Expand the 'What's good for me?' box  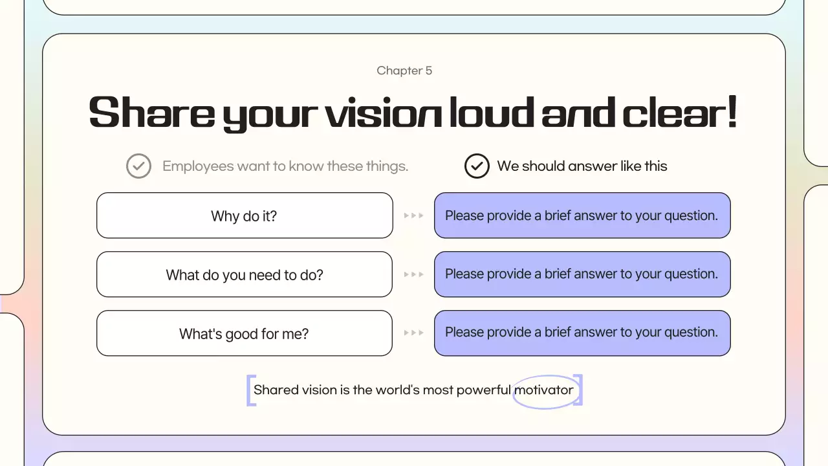click(x=244, y=333)
